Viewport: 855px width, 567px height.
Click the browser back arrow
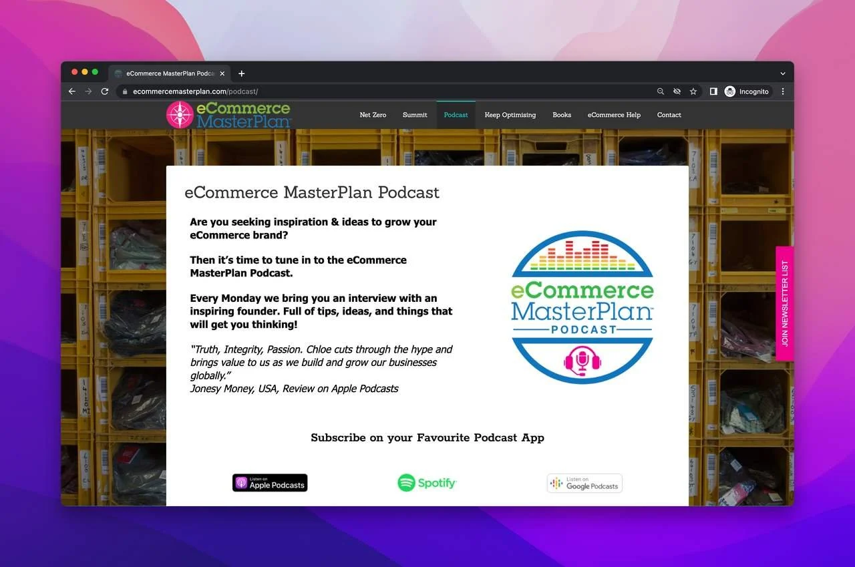(72, 91)
